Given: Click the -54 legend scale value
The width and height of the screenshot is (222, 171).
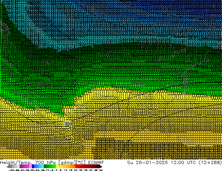Looking at the screenshot, I should pos(11,170).
